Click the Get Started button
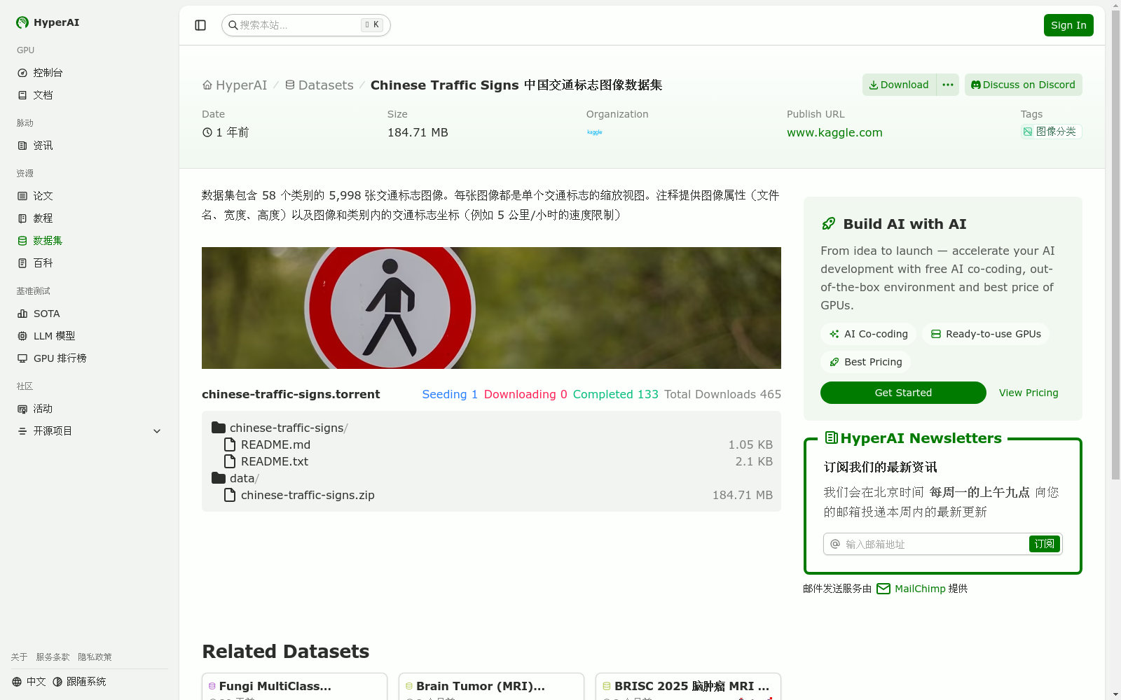The image size is (1121, 700). coord(902,393)
